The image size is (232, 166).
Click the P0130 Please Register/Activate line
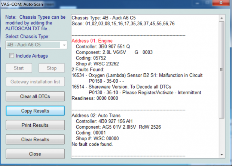[x=145, y=93]
